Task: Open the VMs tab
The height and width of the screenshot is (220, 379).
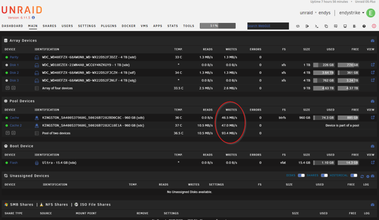Action: (x=144, y=26)
